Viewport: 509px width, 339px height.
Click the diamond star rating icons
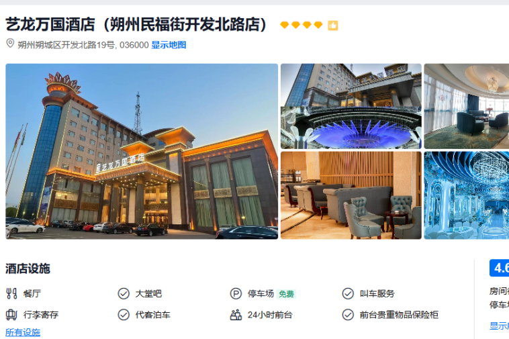[302, 25]
